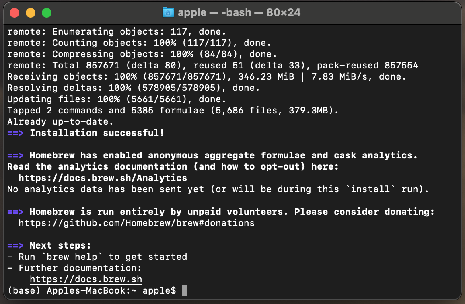Image resolution: width=465 pixels, height=304 pixels.
Task: Click the blue arrow before "Homebrew is run entirely"
Action: (x=16, y=212)
